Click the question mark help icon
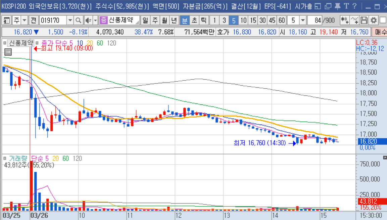Screen dimensions: 387x220 (x=355, y=6)
